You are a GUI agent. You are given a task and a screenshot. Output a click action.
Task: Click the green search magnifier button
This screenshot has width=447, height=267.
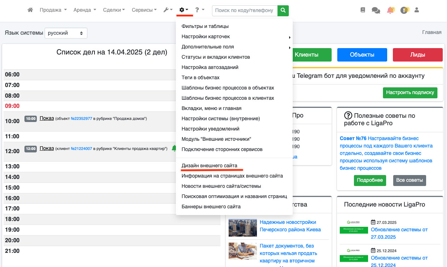[283, 11]
